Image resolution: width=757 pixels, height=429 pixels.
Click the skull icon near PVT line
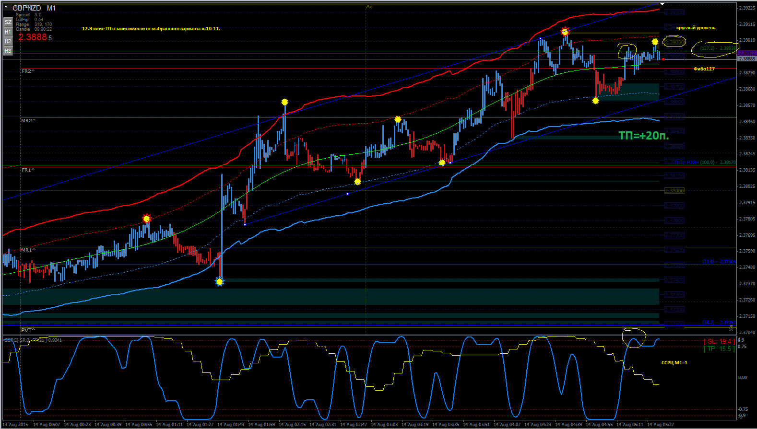(x=731, y=328)
